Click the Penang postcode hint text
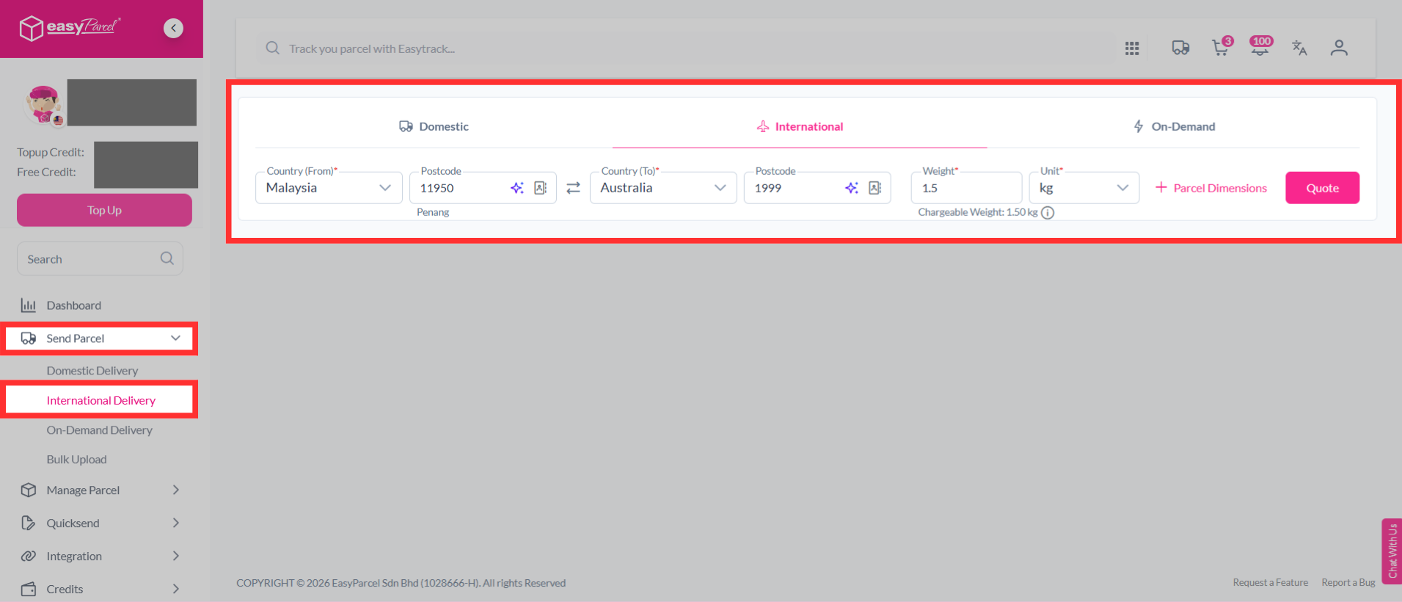 tap(433, 212)
